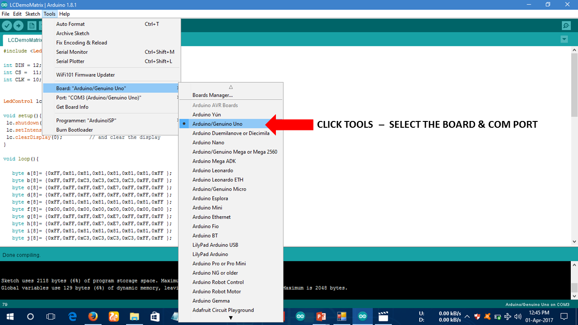The image size is (578, 325).
Task: Pick Adafruit Circuit Playground board
Action: tap(231, 310)
